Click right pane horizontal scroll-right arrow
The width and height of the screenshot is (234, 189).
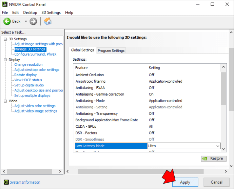coord(226,172)
